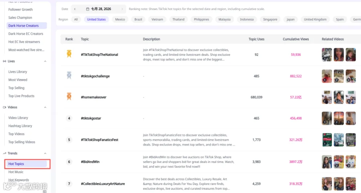The image size is (361, 193).
Task: Select the Malaysia region filter
Action: pos(225,20)
